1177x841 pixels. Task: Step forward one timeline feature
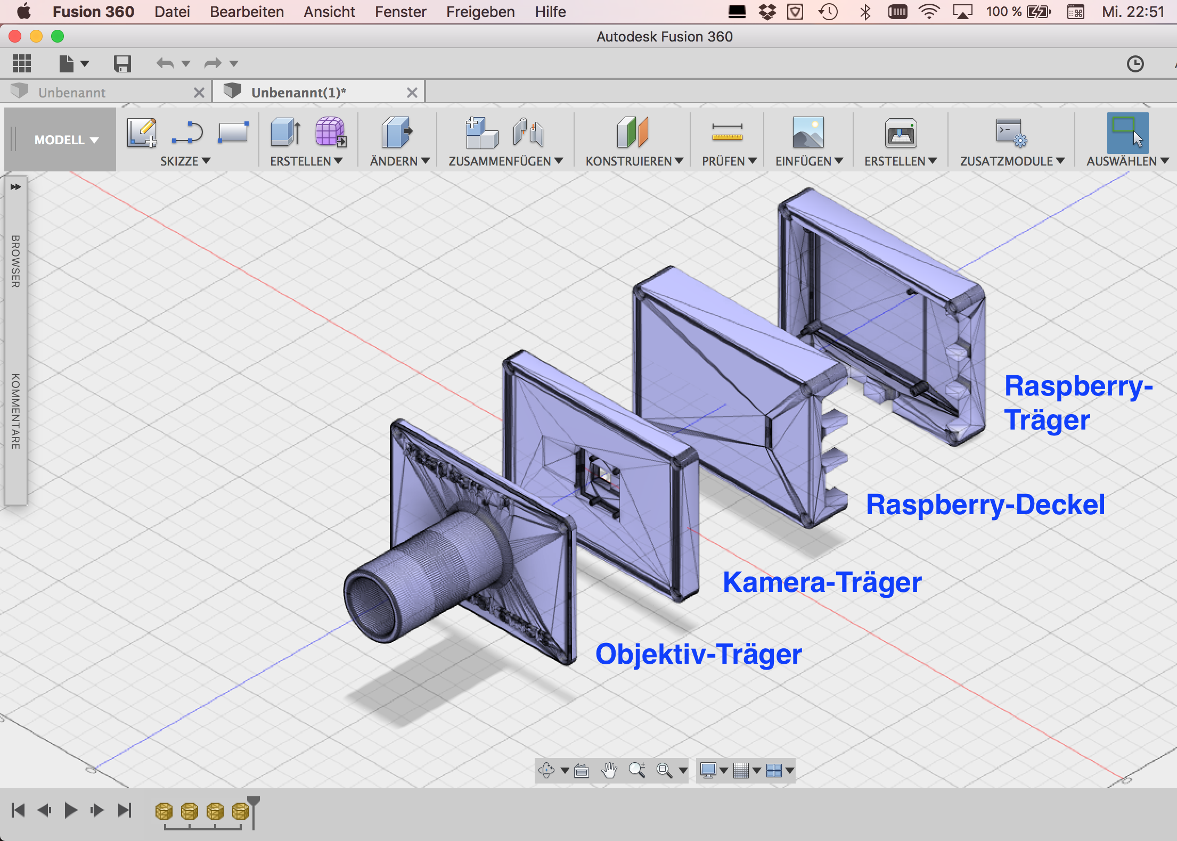97,811
